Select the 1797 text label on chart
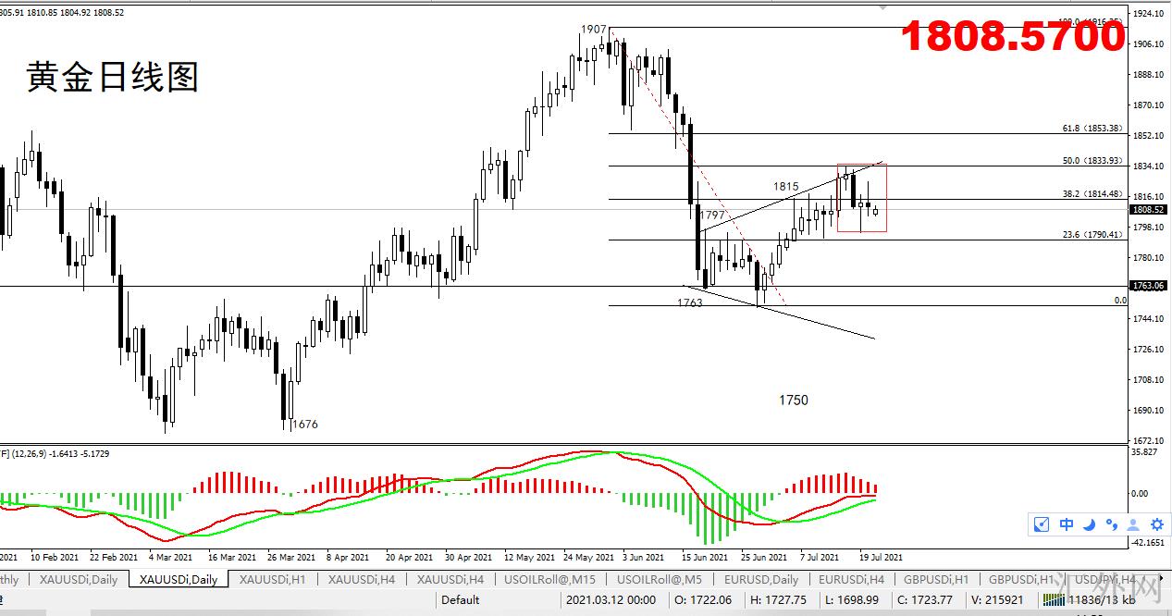Viewport: 1172px width, 616px height. pos(712,215)
